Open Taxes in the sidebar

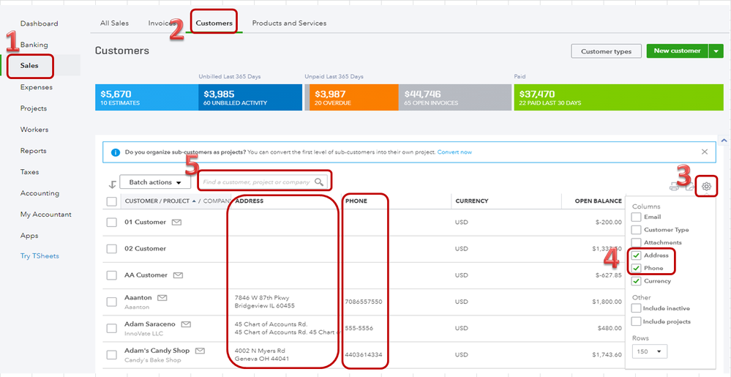click(29, 172)
